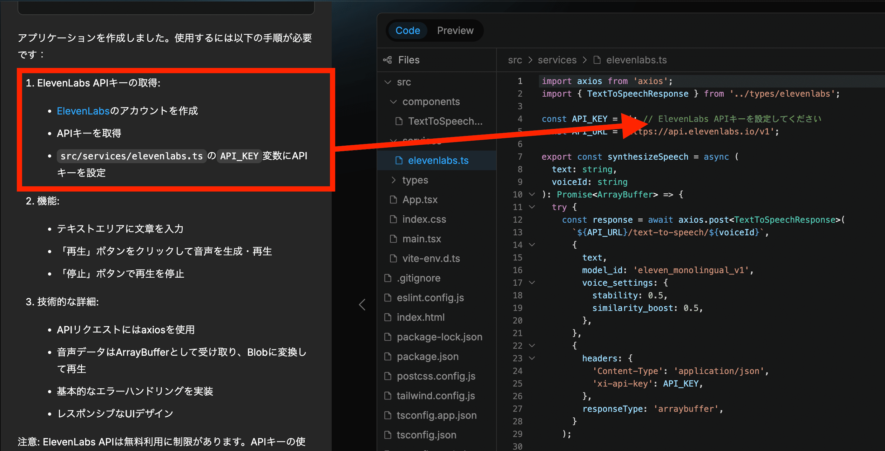This screenshot has width=885, height=451.
Task: Fold the headers block at line 23
Action: click(x=532, y=358)
